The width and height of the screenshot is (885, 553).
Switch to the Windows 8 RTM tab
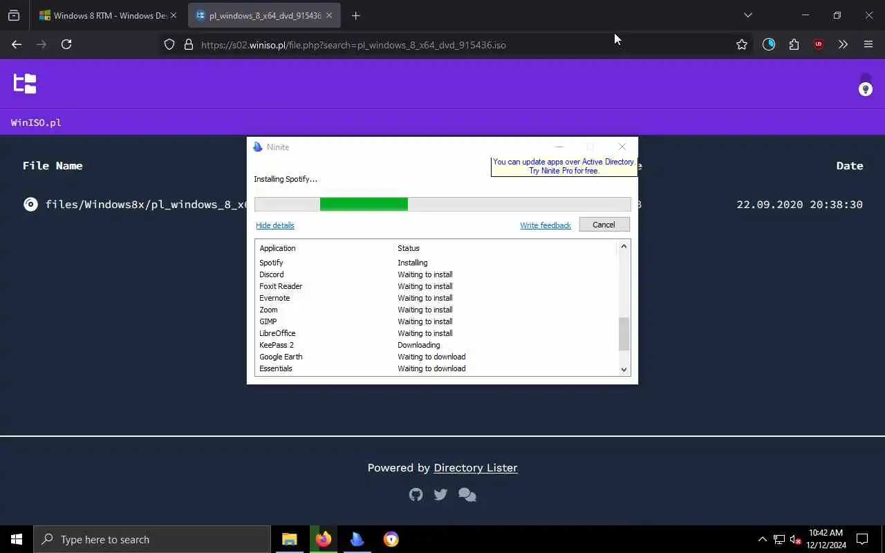pos(102,15)
